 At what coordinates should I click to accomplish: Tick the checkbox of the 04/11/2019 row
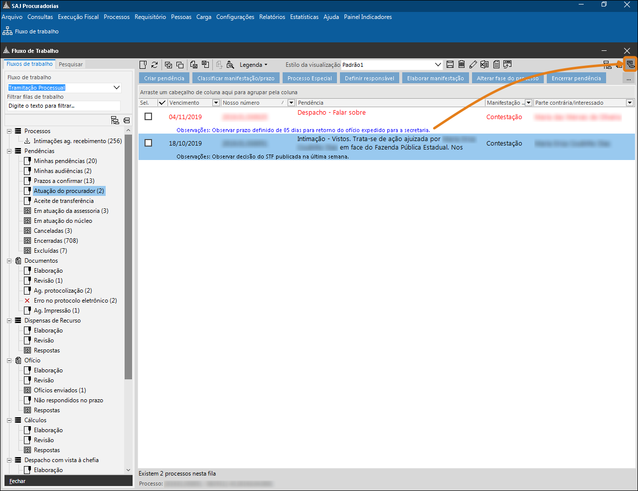pyautogui.click(x=148, y=116)
